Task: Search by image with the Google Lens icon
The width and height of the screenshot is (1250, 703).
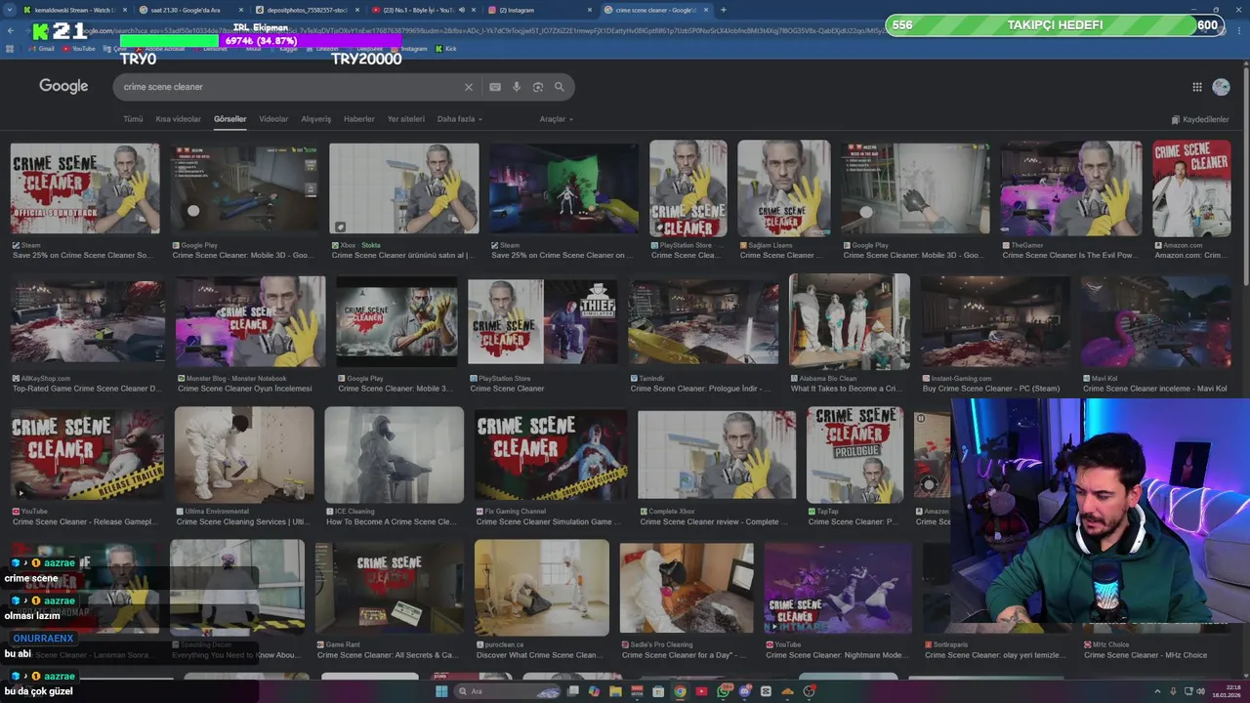Action: pos(538,87)
